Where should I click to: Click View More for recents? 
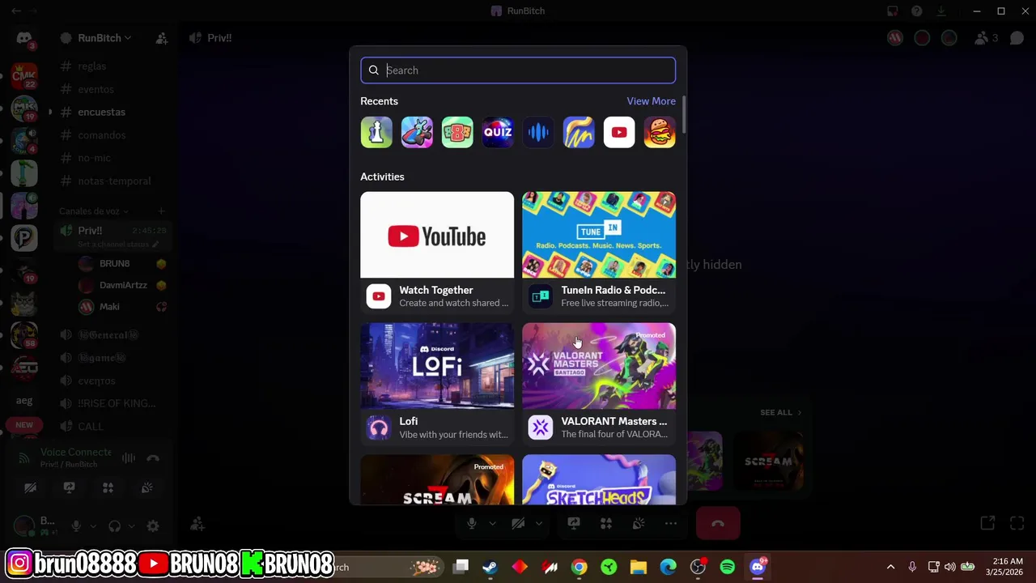(x=651, y=101)
